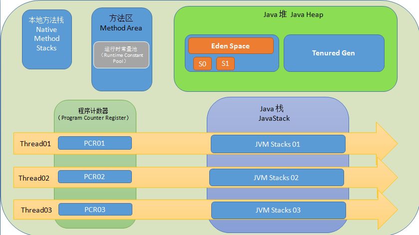This screenshot has width=419, height=235.
Task: Click the Native Method Stacks box
Action: (47, 39)
